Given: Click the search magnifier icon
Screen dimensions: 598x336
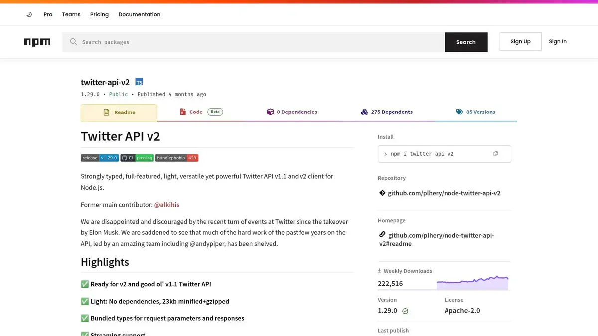Looking at the screenshot, I should click(x=73, y=42).
